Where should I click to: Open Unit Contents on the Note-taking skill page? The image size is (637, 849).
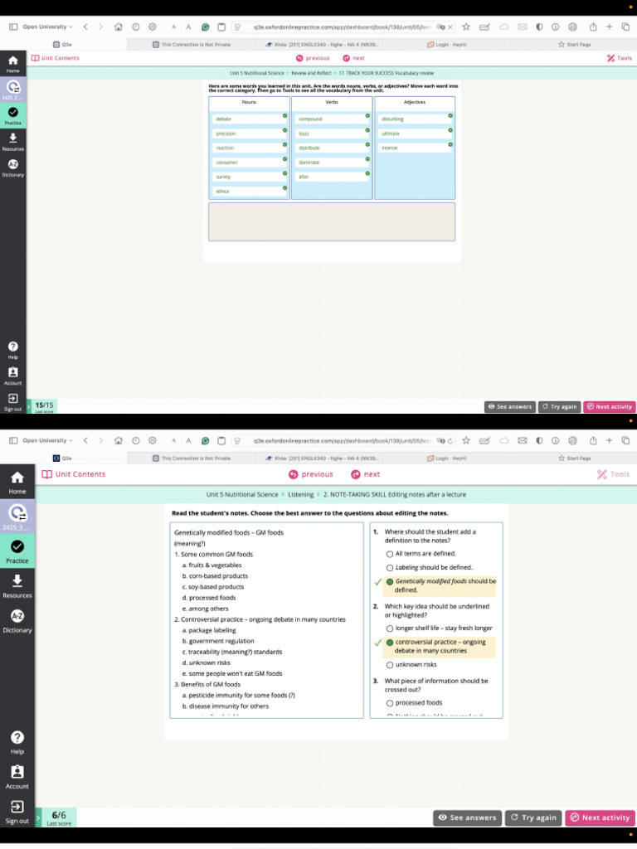pyautogui.click(x=74, y=474)
